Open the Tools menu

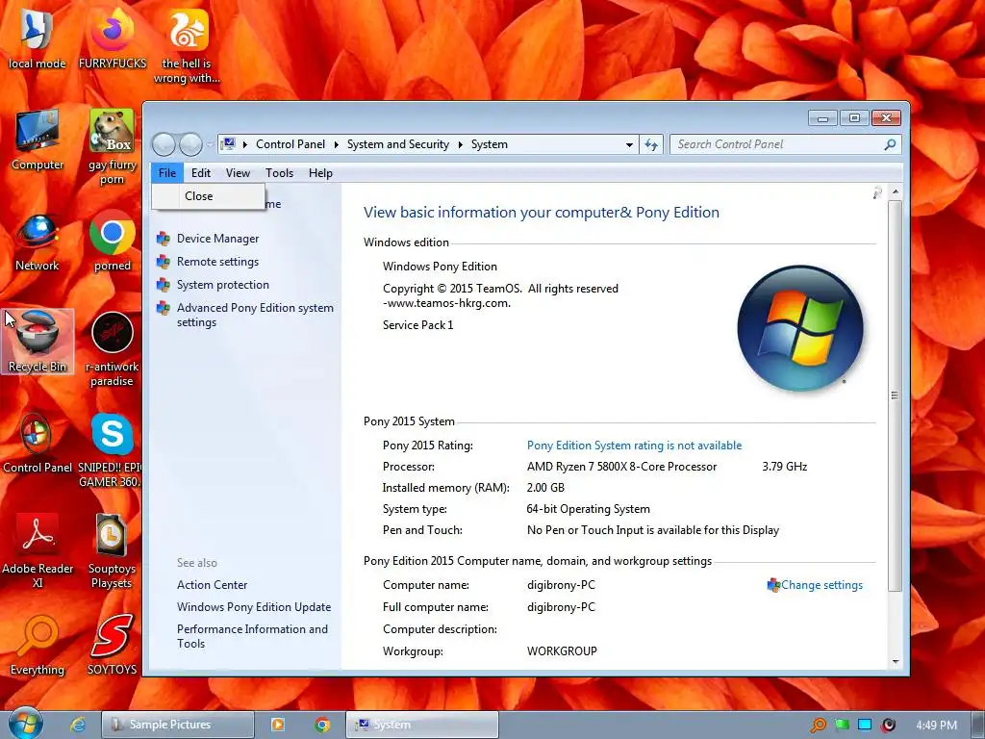click(280, 173)
